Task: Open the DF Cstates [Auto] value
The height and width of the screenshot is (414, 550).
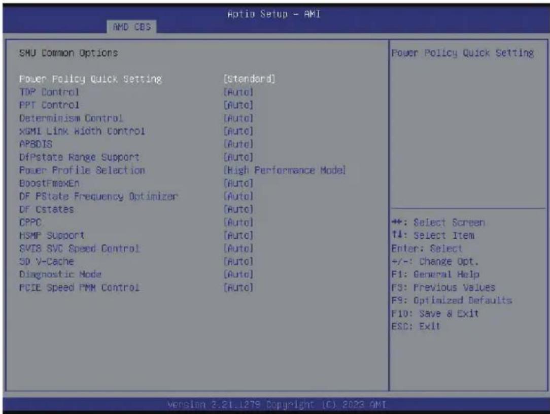Action: (x=238, y=209)
